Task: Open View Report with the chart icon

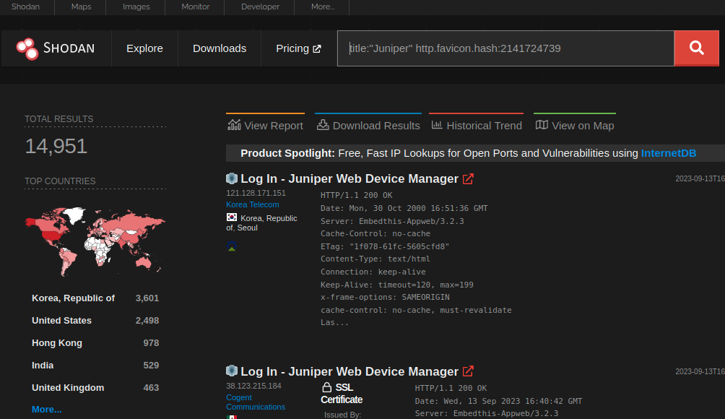Action: (235, 125)
